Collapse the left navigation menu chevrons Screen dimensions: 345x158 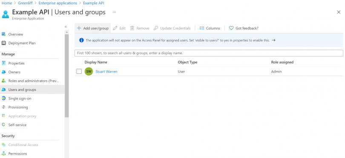[x=66, y=27]
